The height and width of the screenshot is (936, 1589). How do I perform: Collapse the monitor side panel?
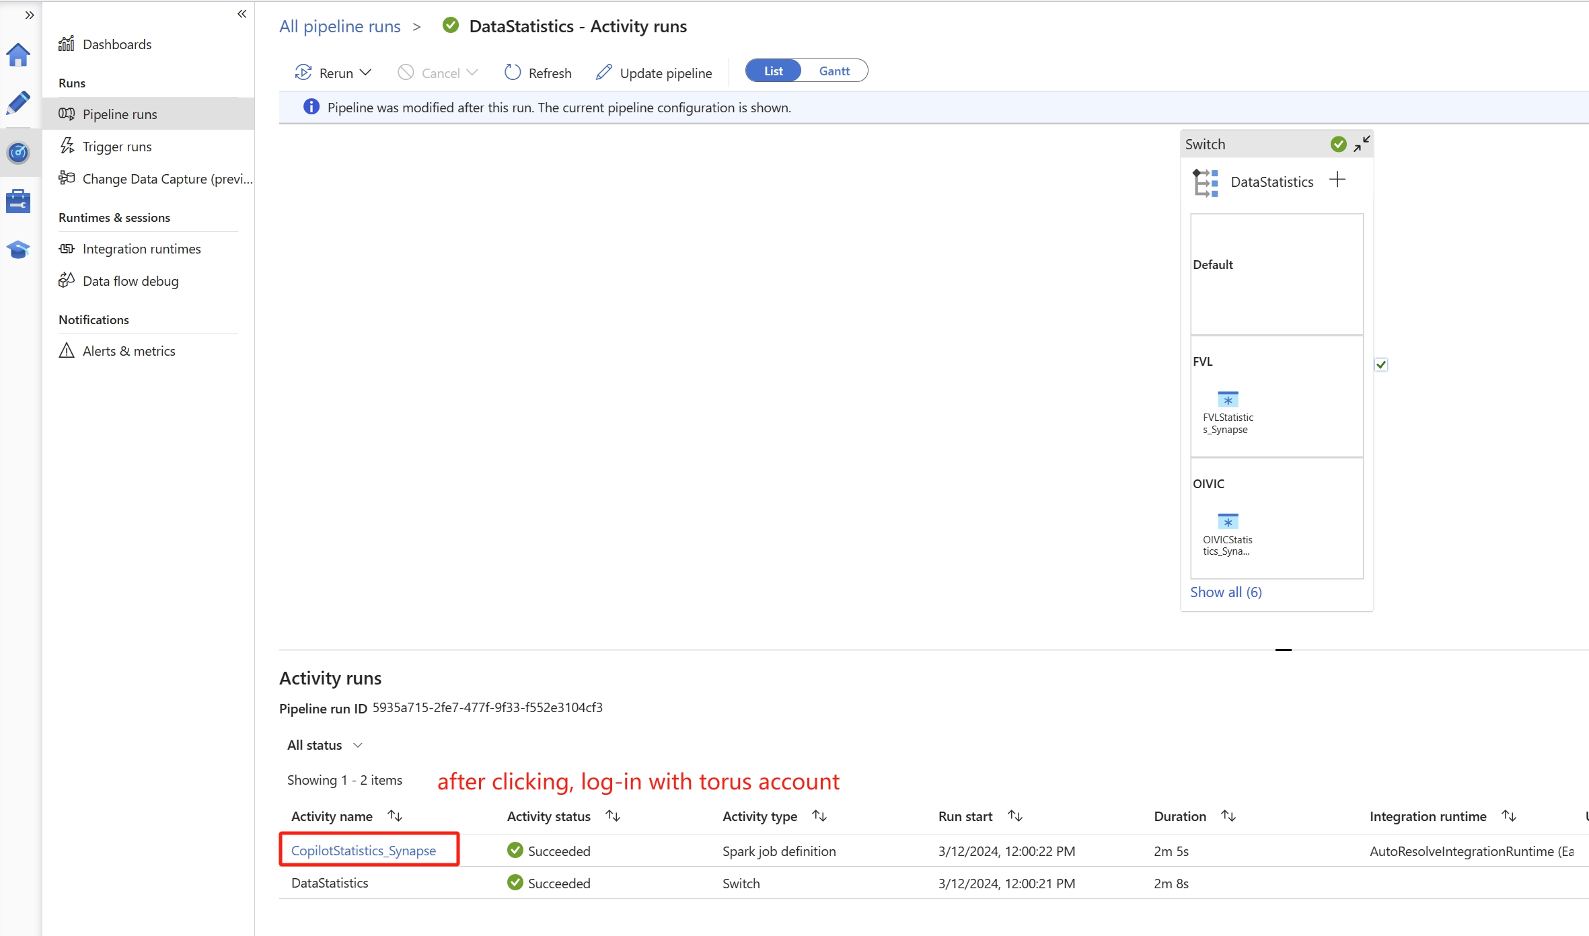242,13
